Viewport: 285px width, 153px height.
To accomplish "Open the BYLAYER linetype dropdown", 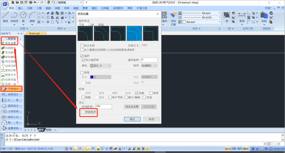I will (201, 18).
